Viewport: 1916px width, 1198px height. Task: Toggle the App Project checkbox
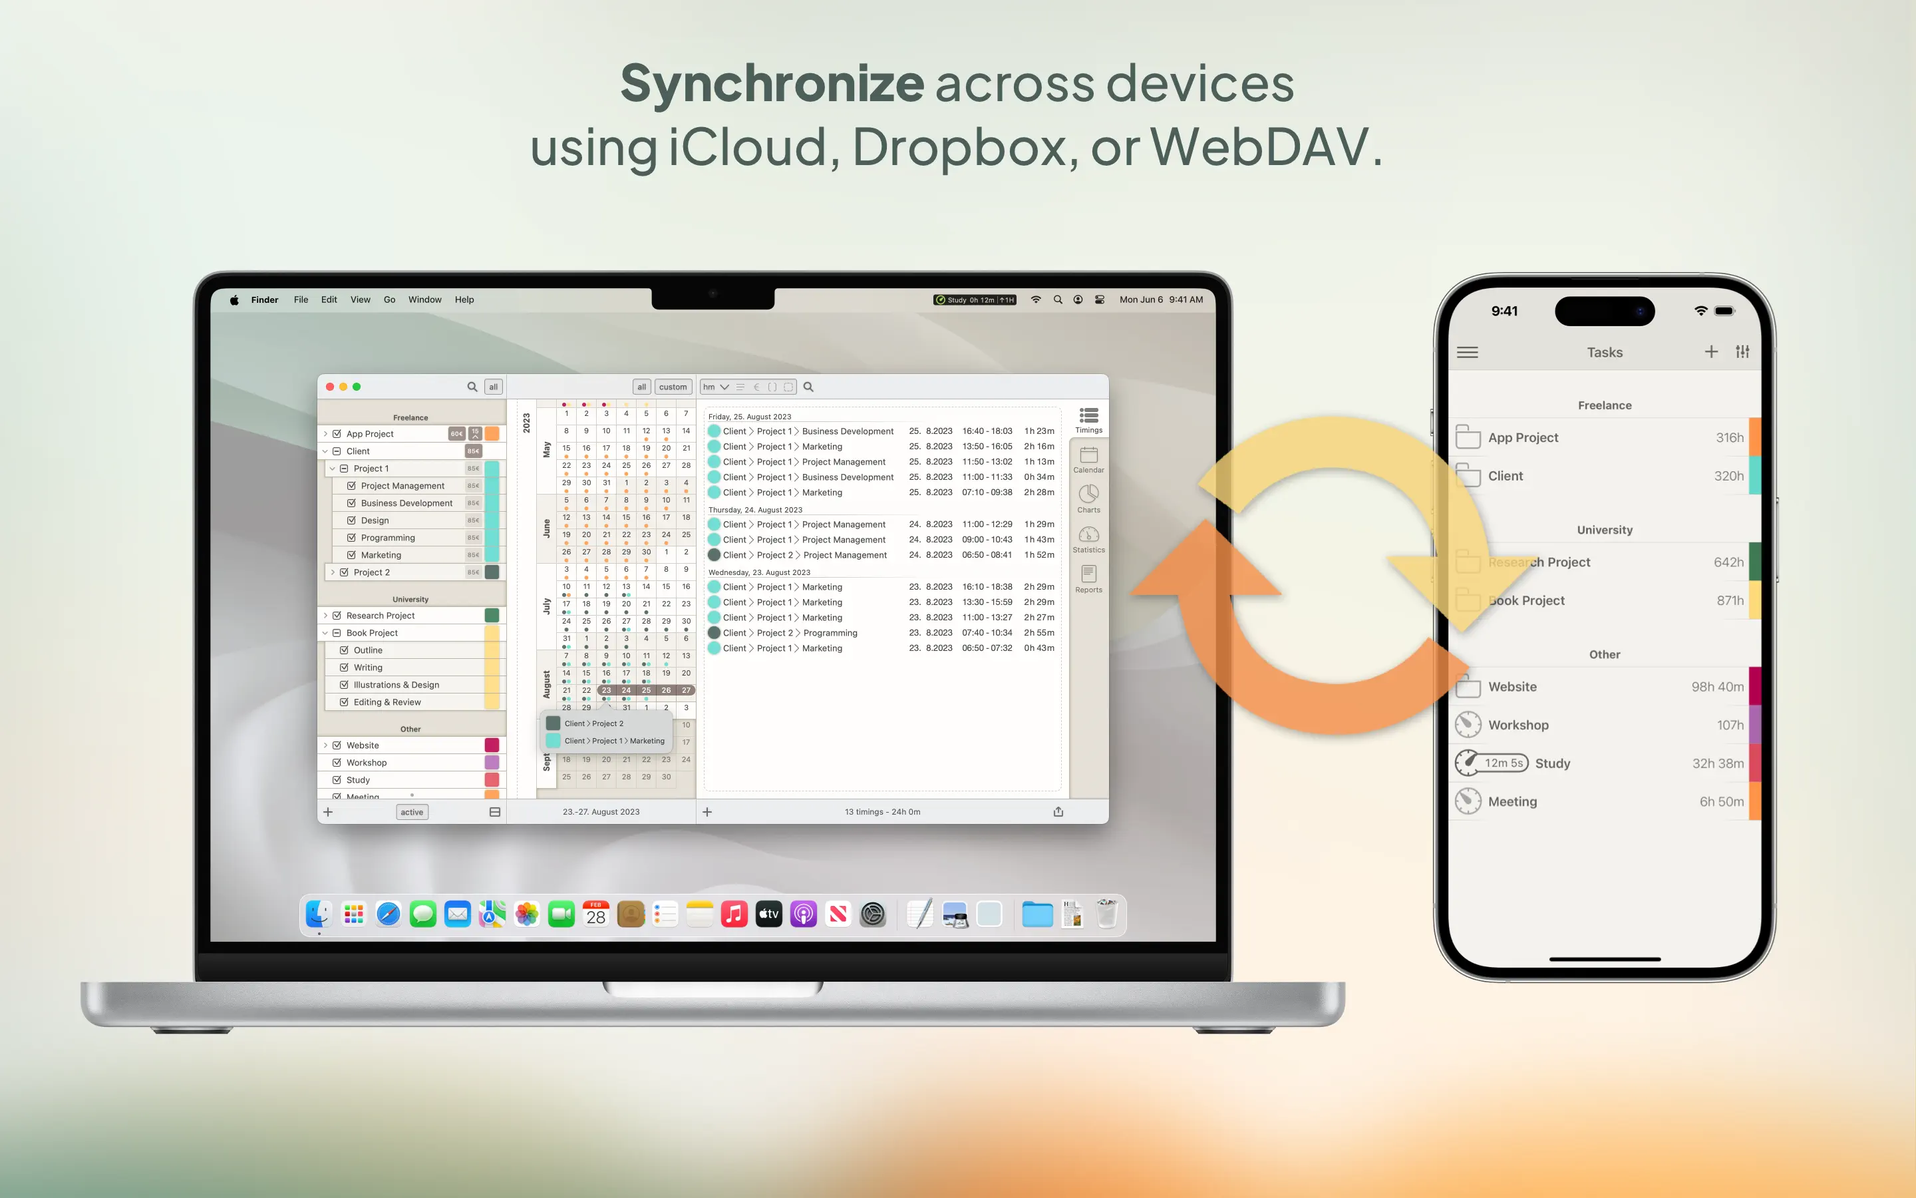point(337,433)
